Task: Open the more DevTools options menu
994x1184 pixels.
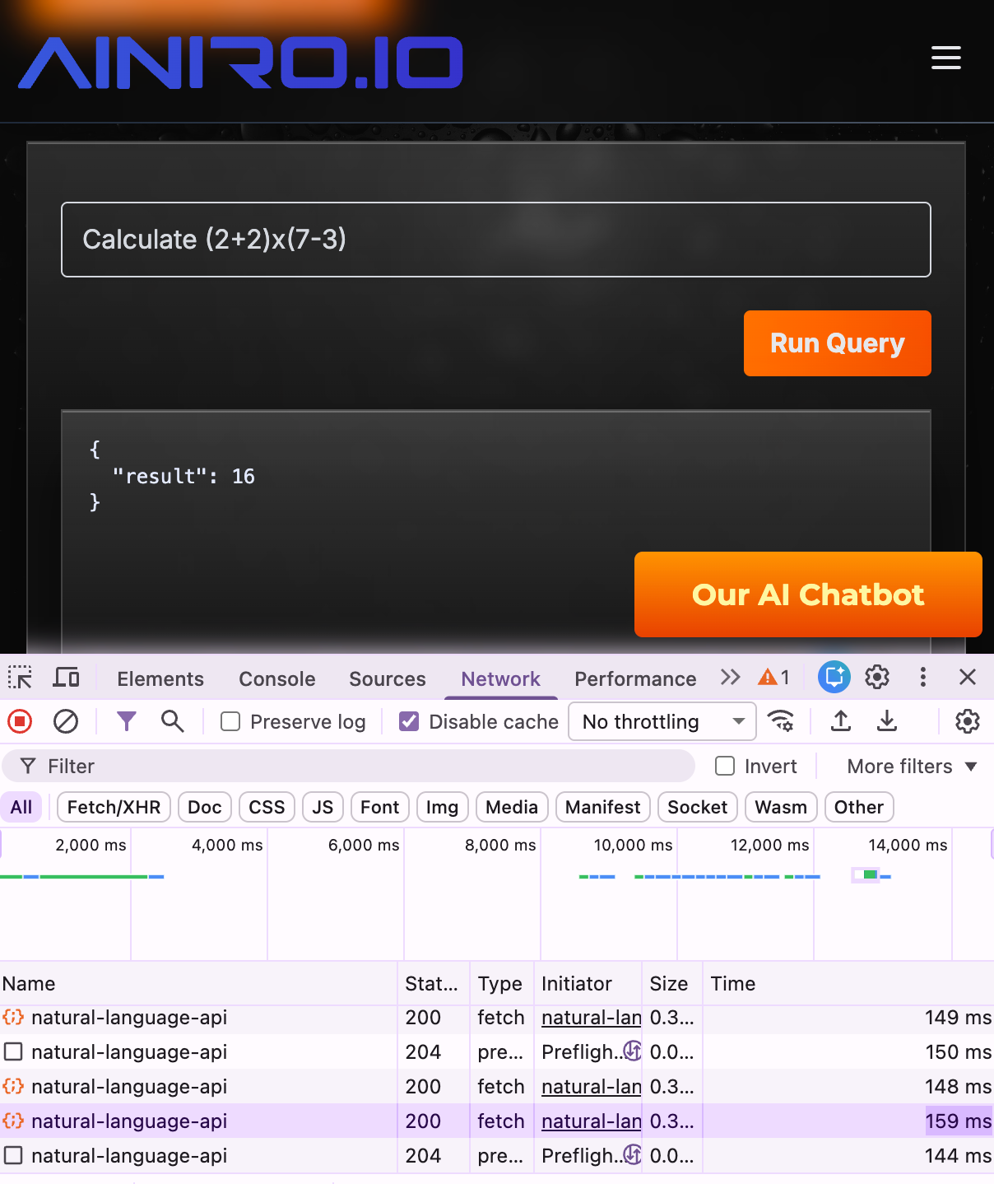Action: pyautogui.click(x=922, y=677)
